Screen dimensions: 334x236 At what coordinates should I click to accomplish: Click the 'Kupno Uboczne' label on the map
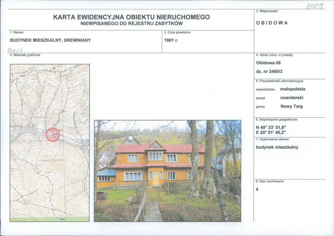(x=52, y=160)
